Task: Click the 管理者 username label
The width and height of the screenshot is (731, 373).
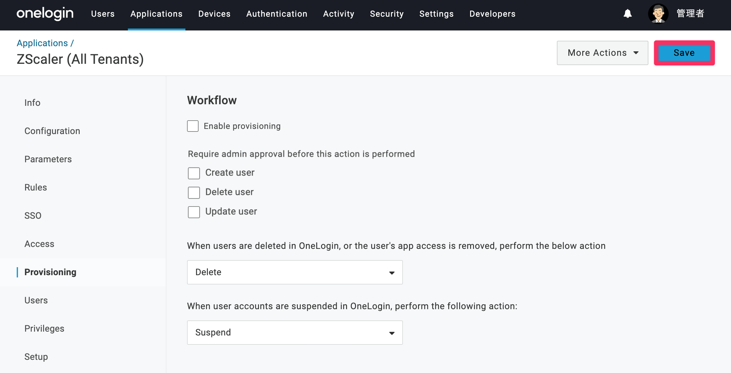Action: coord(690,13)
